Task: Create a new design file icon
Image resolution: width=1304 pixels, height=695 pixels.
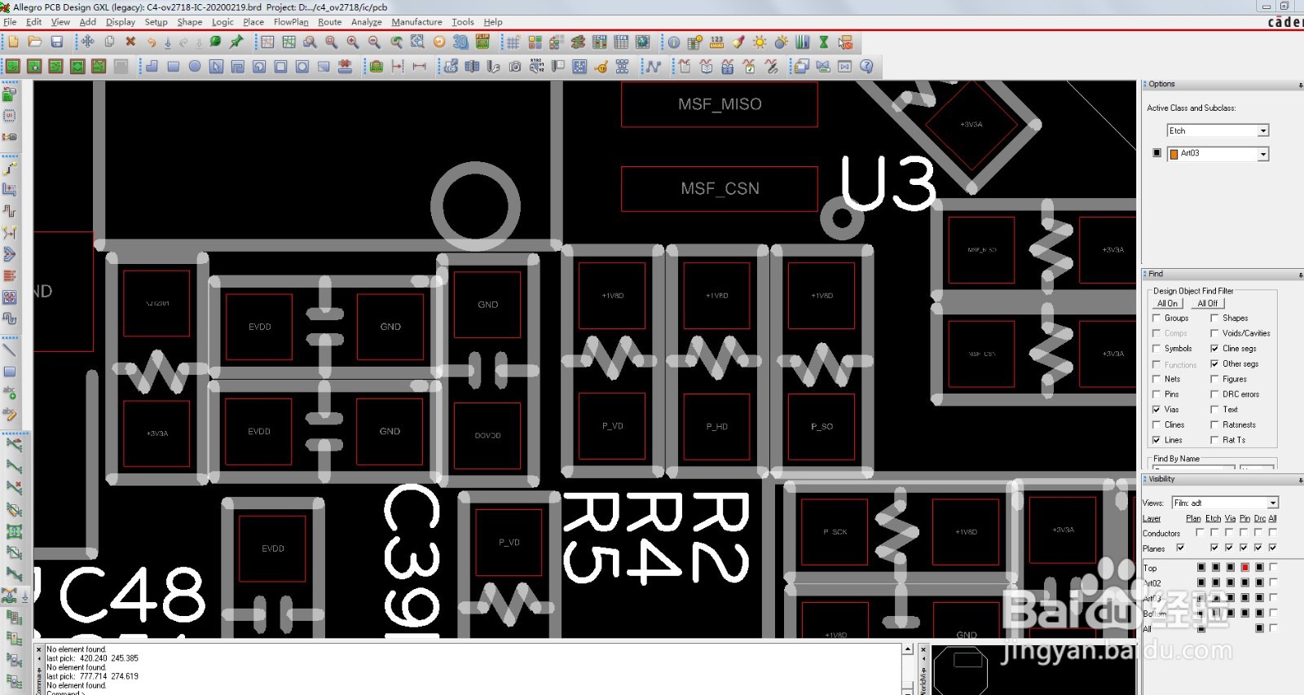Action: pyautogui.click(x=14, y=42)
